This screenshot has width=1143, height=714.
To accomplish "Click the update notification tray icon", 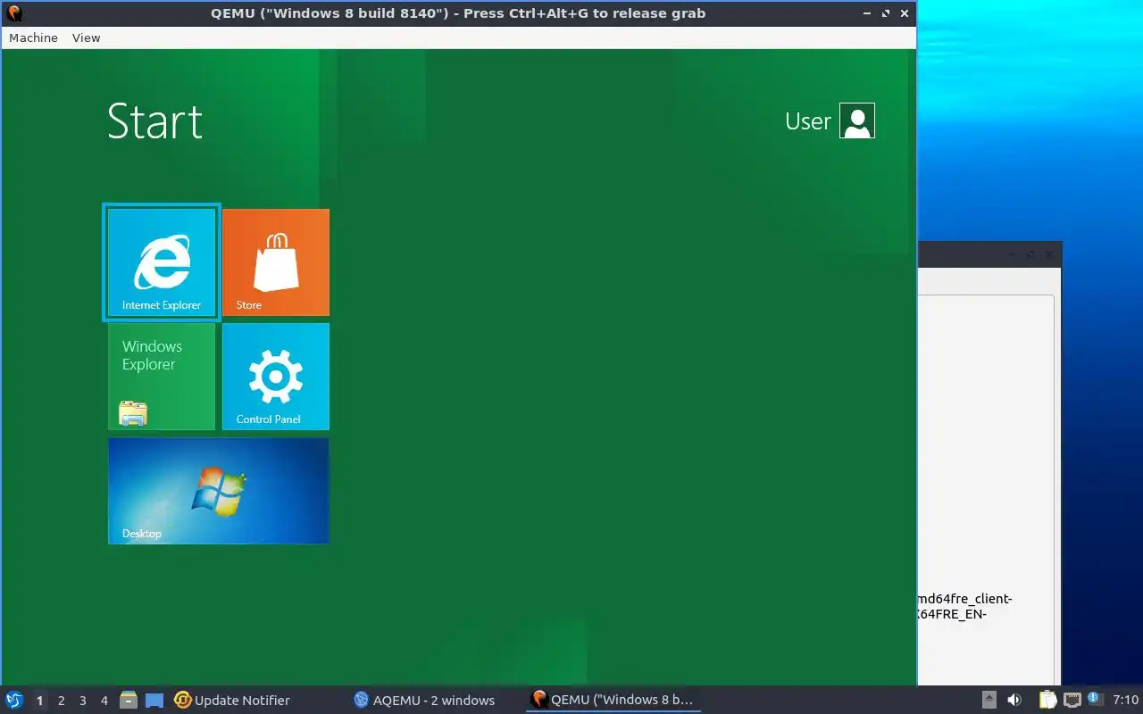I will pyautogui.click(x=1095, y=699).
